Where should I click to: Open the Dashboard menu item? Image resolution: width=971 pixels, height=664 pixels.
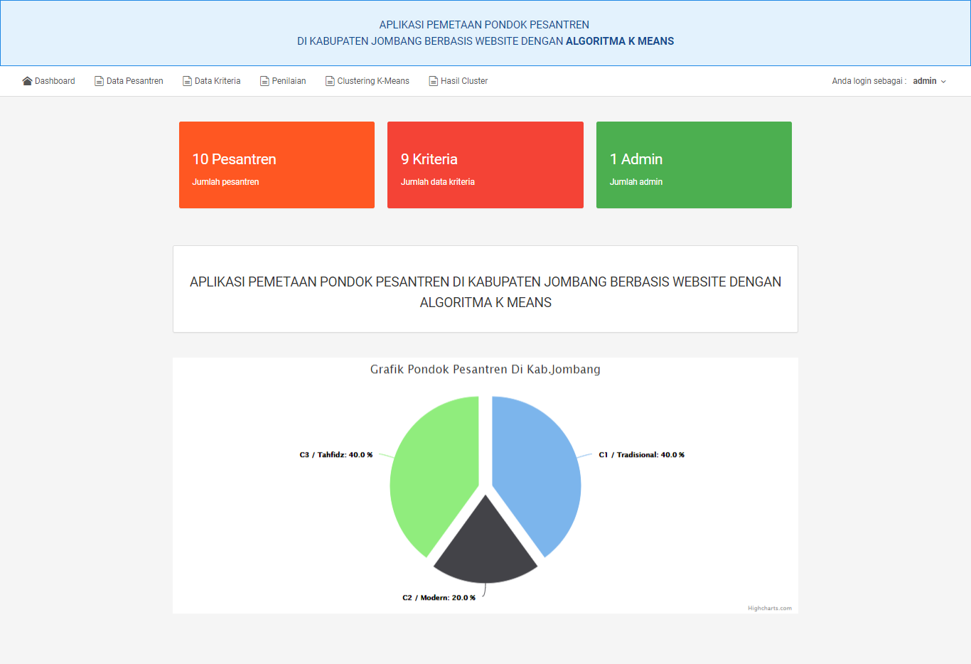[x=48, y=81]
